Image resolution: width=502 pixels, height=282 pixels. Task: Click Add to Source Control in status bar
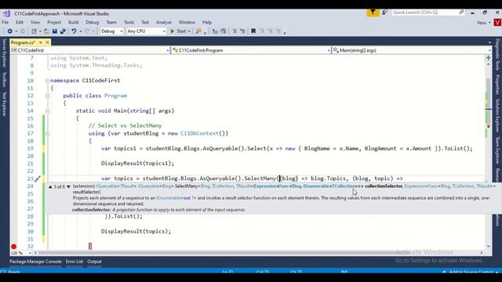pyautogui.click(x=471, y=272)
